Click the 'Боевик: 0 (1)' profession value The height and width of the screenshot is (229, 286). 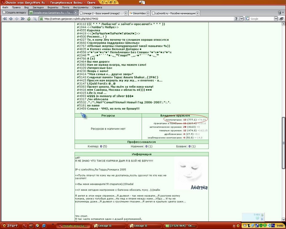(186, 146)
